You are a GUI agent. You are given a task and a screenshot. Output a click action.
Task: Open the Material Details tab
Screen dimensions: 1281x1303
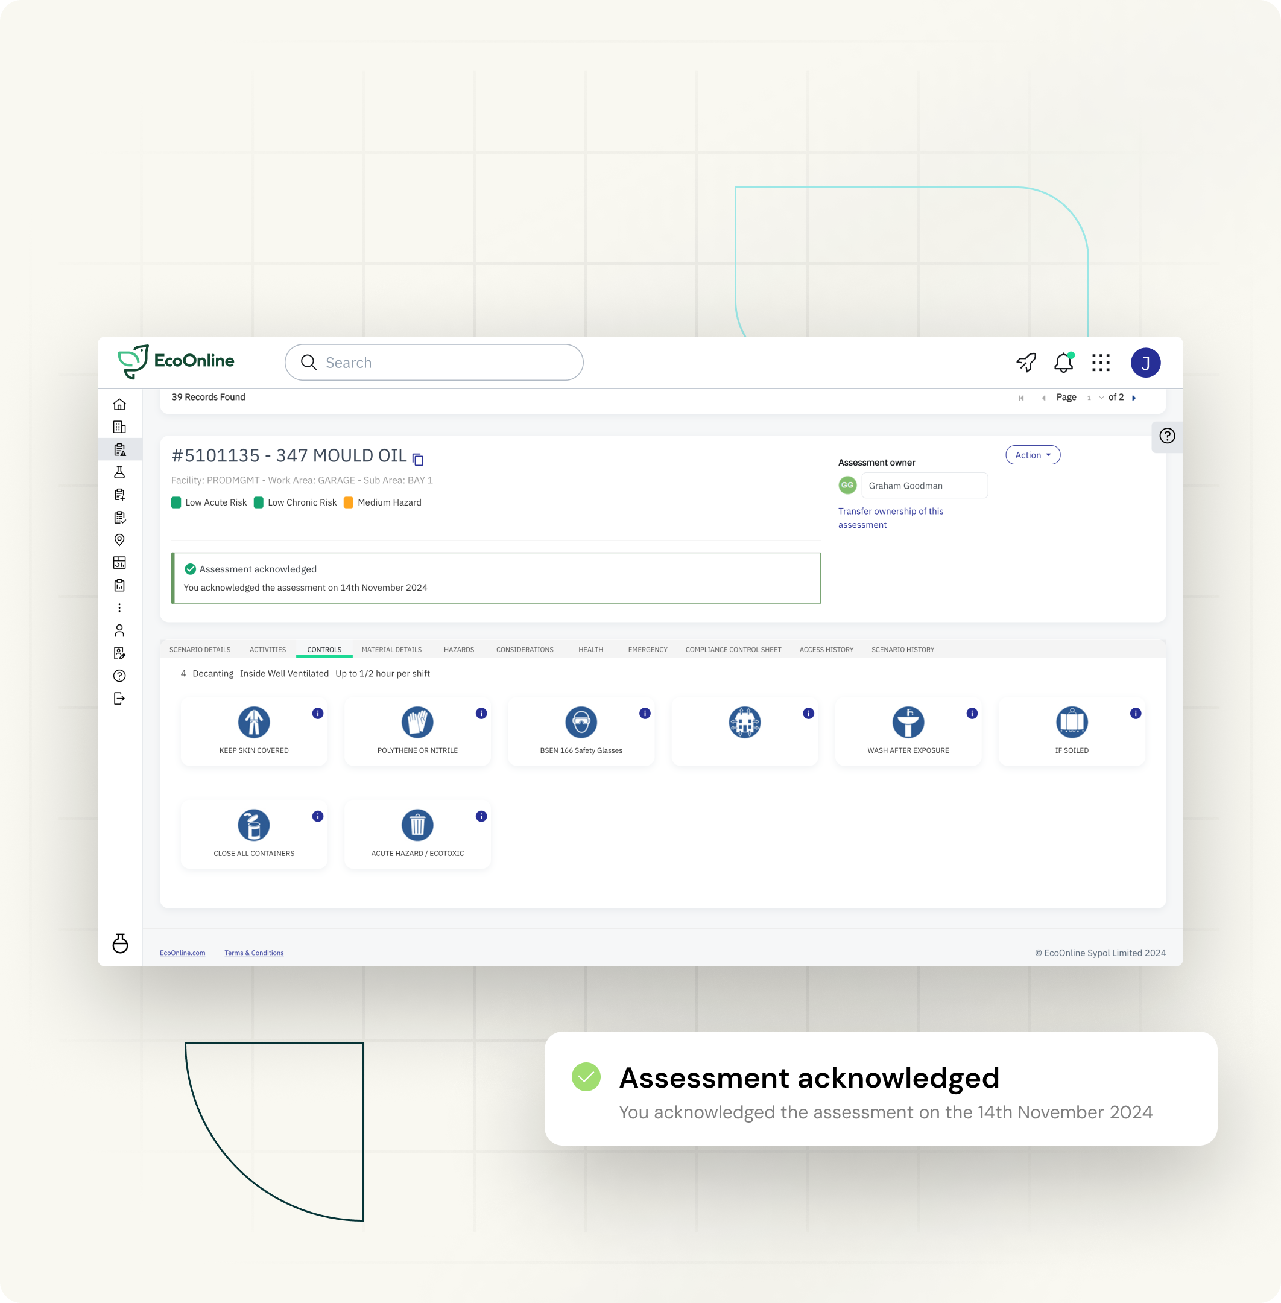click(391, 650)
